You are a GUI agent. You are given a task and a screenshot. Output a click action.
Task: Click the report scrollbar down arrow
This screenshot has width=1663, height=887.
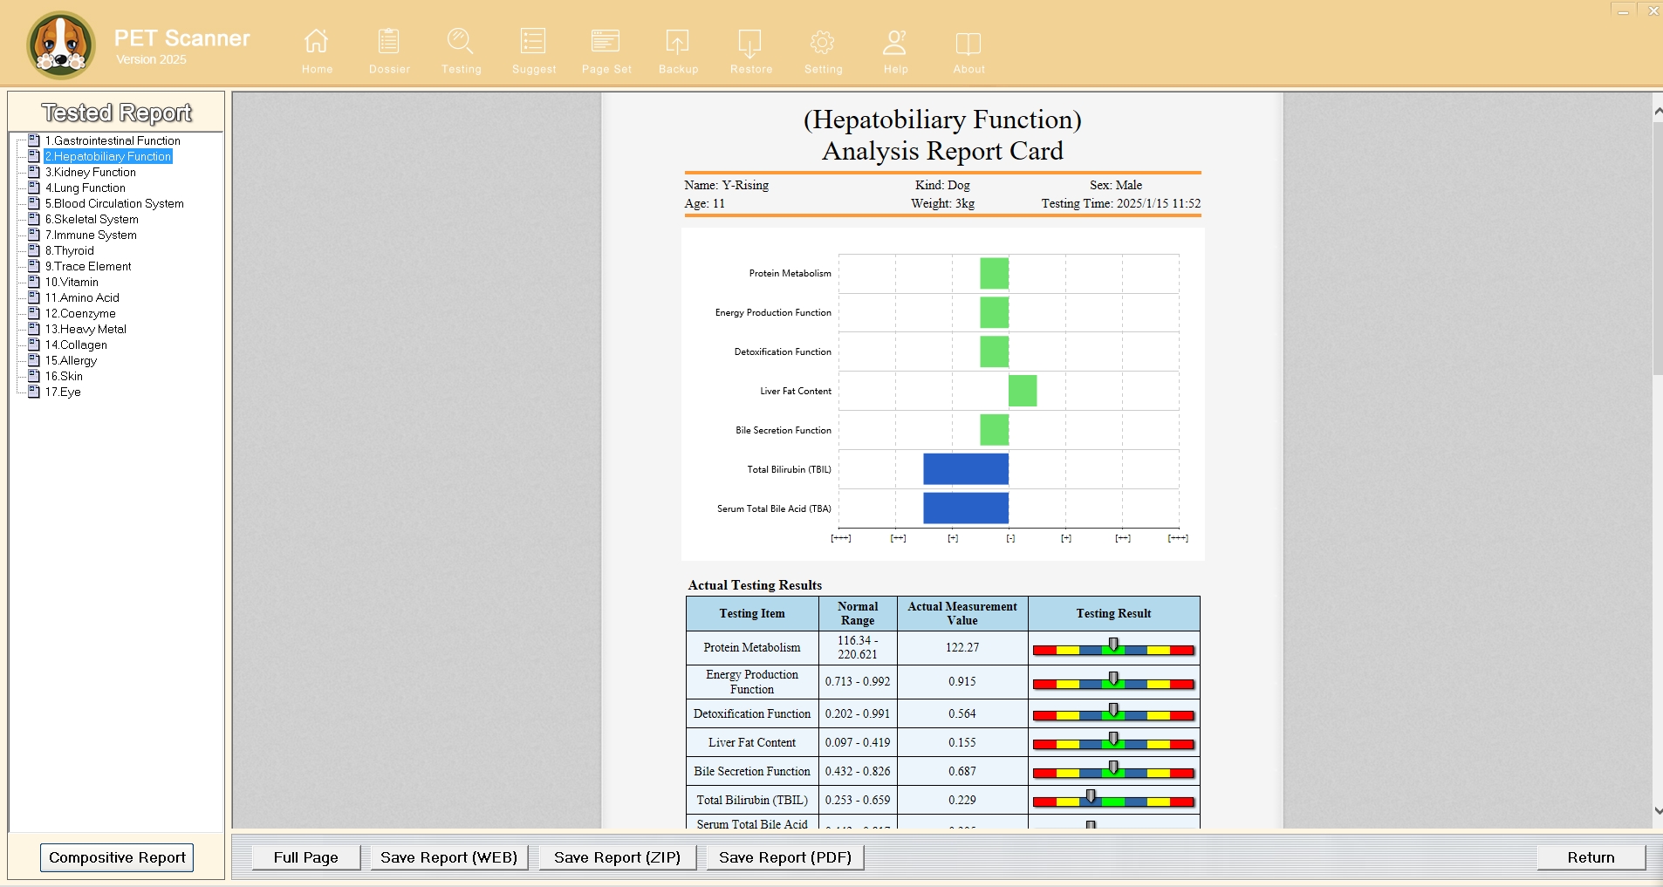[x=1657, y=810]
